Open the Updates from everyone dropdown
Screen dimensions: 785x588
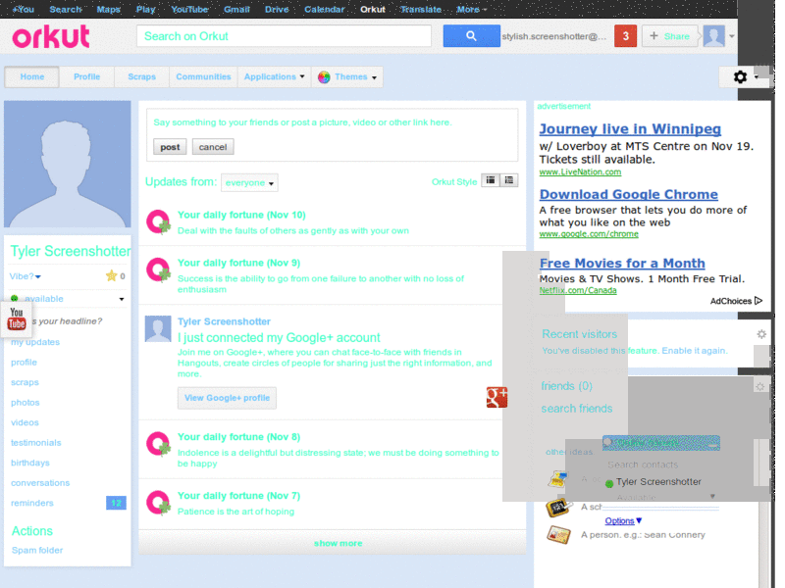(x=249, y=183)
